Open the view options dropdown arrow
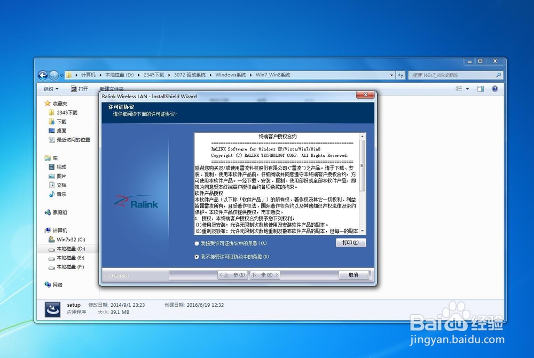Viewport: 534px width, 358px height. point(467,89)
